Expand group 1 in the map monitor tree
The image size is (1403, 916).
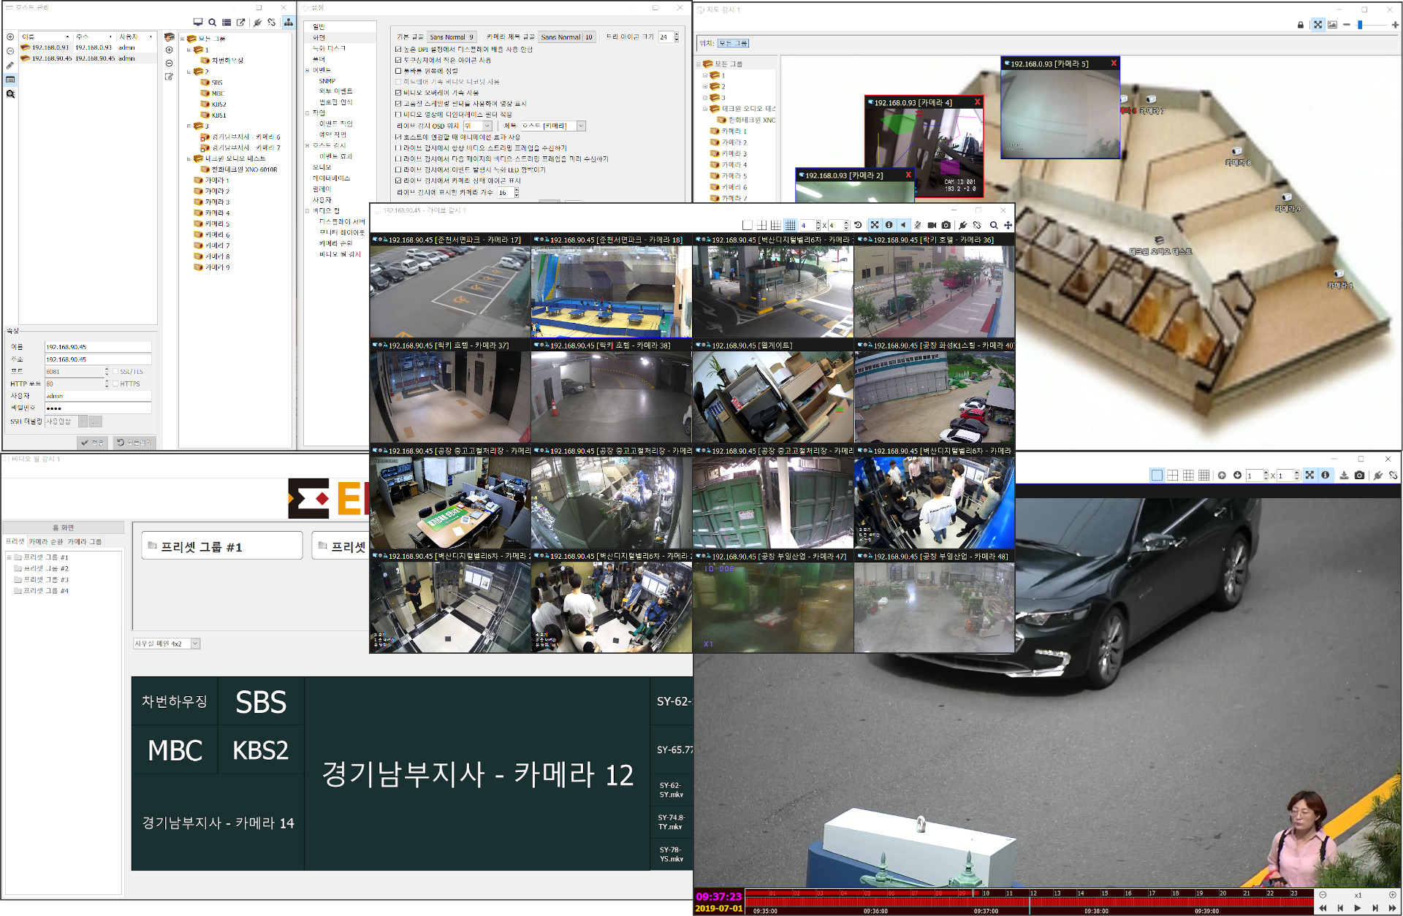705,75
